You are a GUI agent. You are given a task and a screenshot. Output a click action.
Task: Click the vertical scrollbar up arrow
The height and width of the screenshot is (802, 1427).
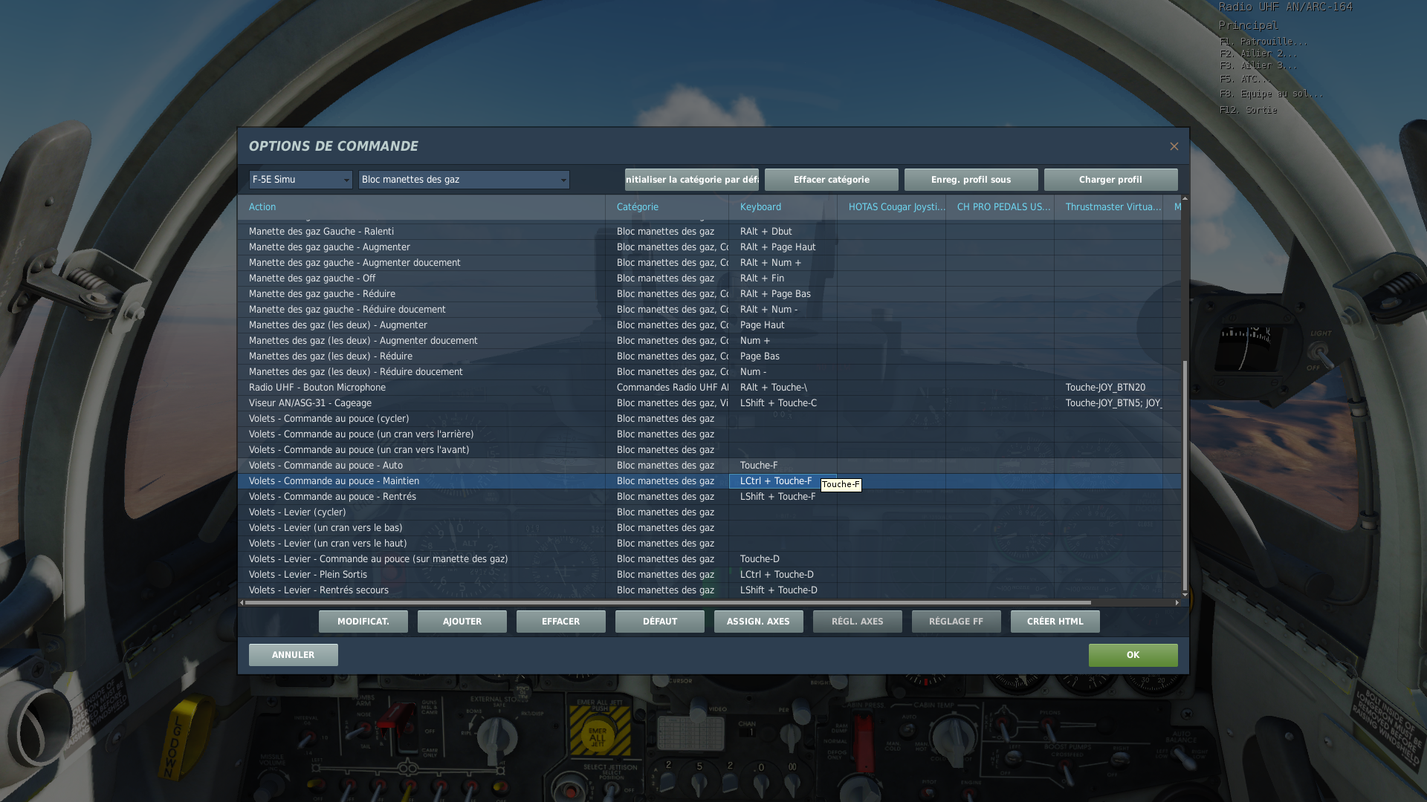pyautogui.click(x=1185, y=199)
